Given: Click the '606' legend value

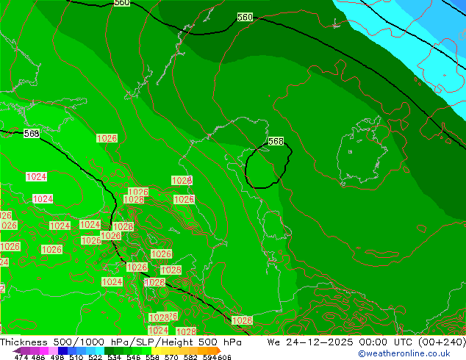Looking at the screenshot, I should [224, 357].
